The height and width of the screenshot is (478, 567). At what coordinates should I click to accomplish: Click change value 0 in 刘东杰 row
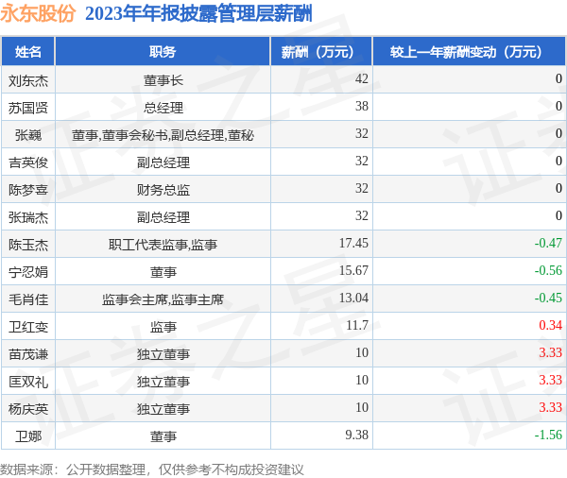558,78
